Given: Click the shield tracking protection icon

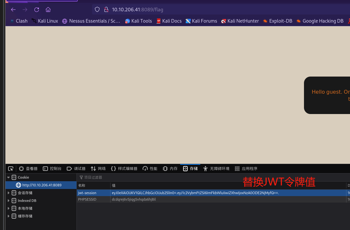Looking at the screenshot, I should pyautogui.click(x=97, y=10).
